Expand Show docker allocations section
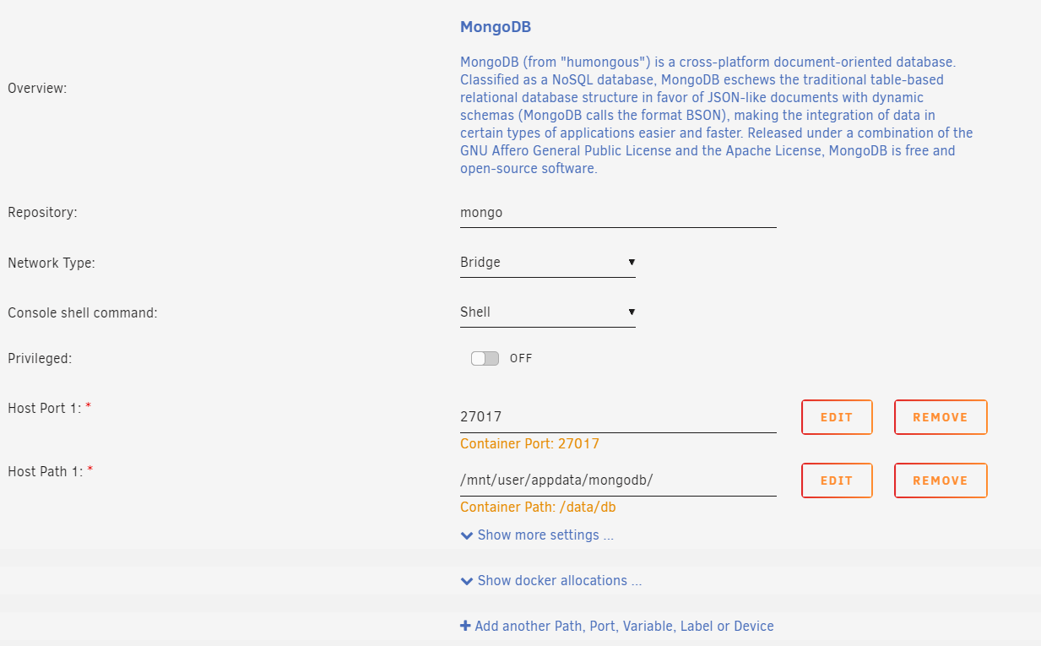Viewport: 1041px width, 646px height. (559, 581)
